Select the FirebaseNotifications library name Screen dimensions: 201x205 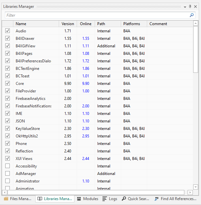point(34,106)
